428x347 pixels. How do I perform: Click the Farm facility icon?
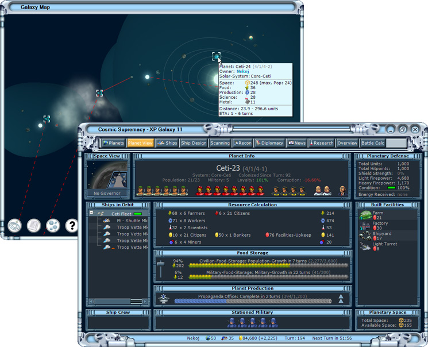click(x=365, y=215)
